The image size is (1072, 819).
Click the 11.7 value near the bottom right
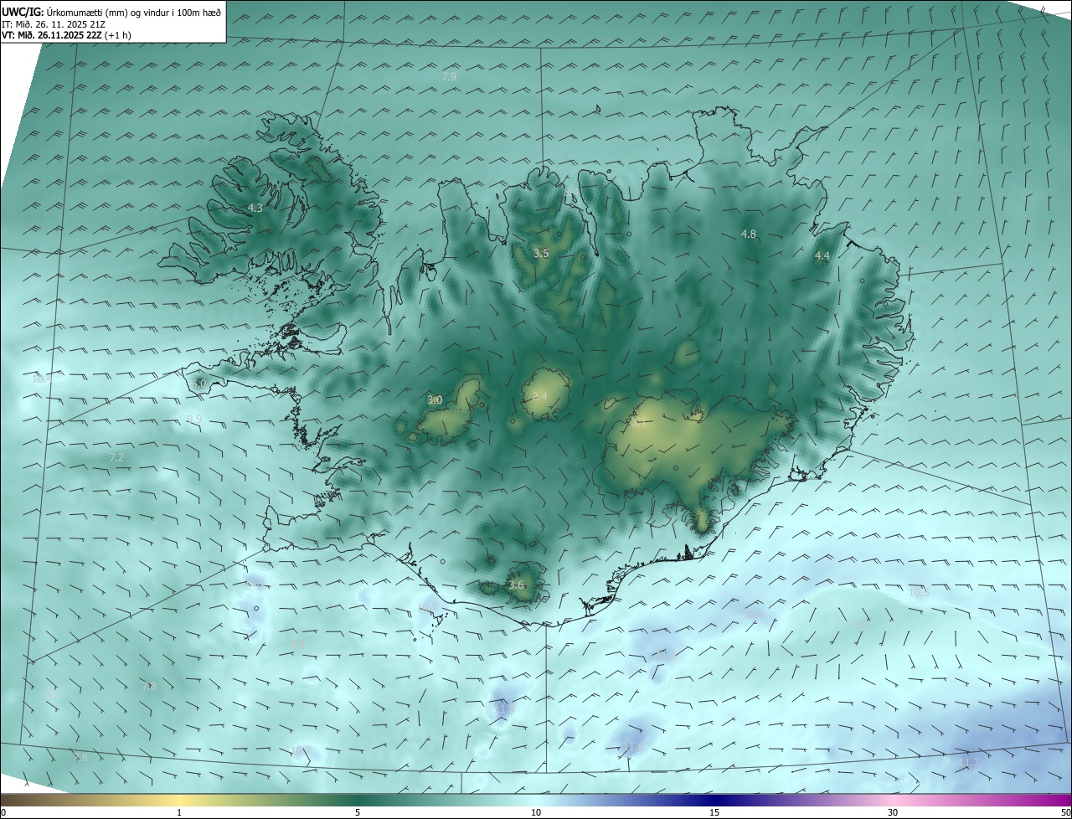tap(969, 762)
